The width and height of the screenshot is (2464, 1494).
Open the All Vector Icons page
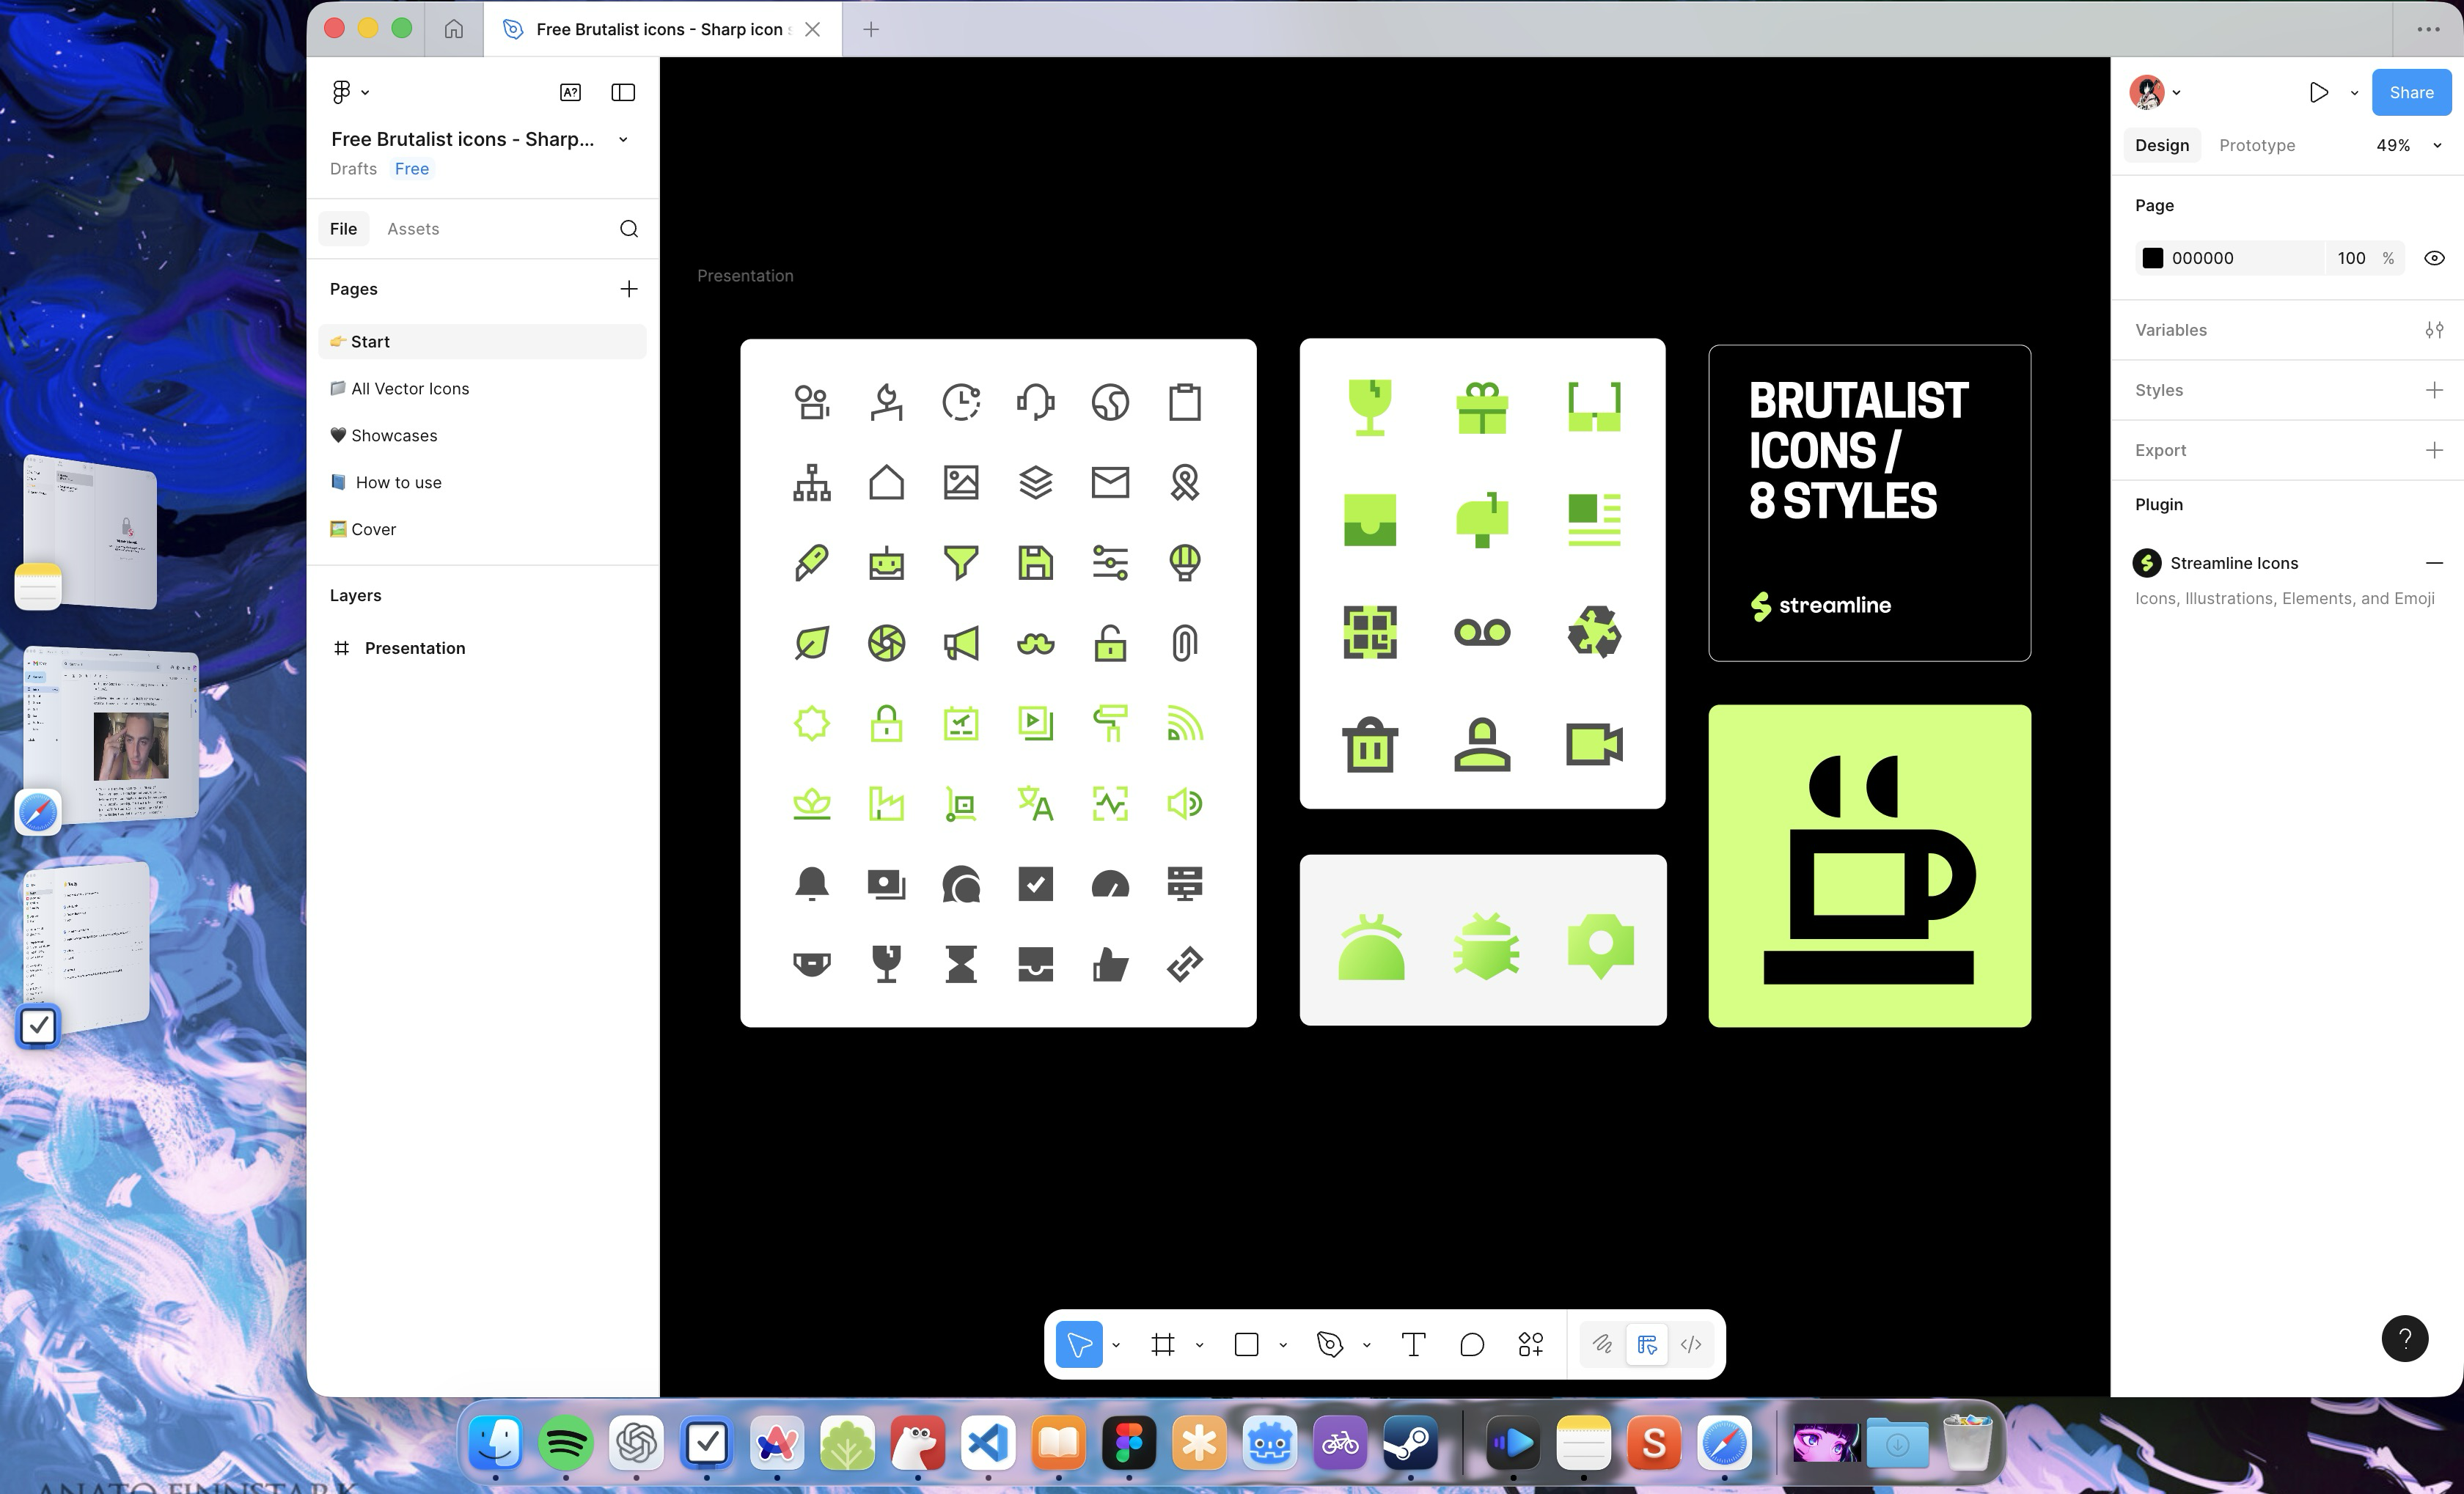tap(483, 389)
